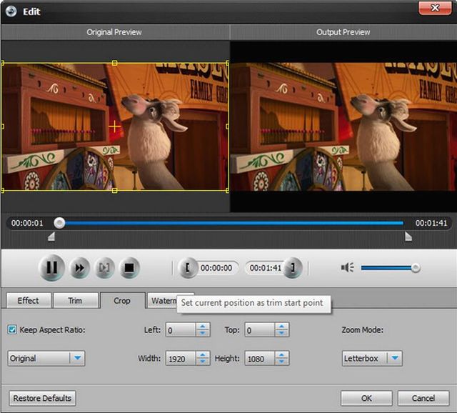Viewport: 457px width, 413px height.
Task: Open the Original aspect ratio dropdown
Action: point(46,358)
